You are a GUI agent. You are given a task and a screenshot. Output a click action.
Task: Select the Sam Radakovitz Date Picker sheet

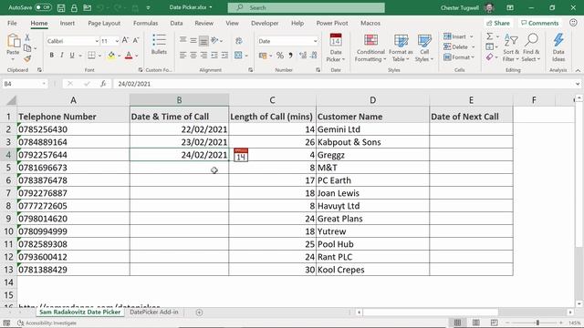pyautogui.click(x=80, y=312)
